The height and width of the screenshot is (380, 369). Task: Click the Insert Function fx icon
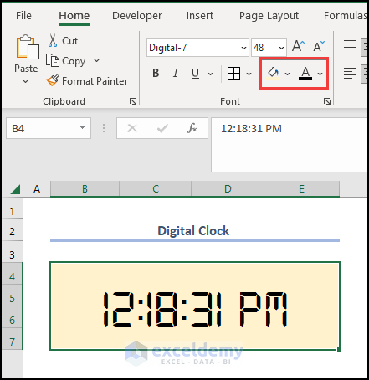pyautogui.click(x=192, y=128)
